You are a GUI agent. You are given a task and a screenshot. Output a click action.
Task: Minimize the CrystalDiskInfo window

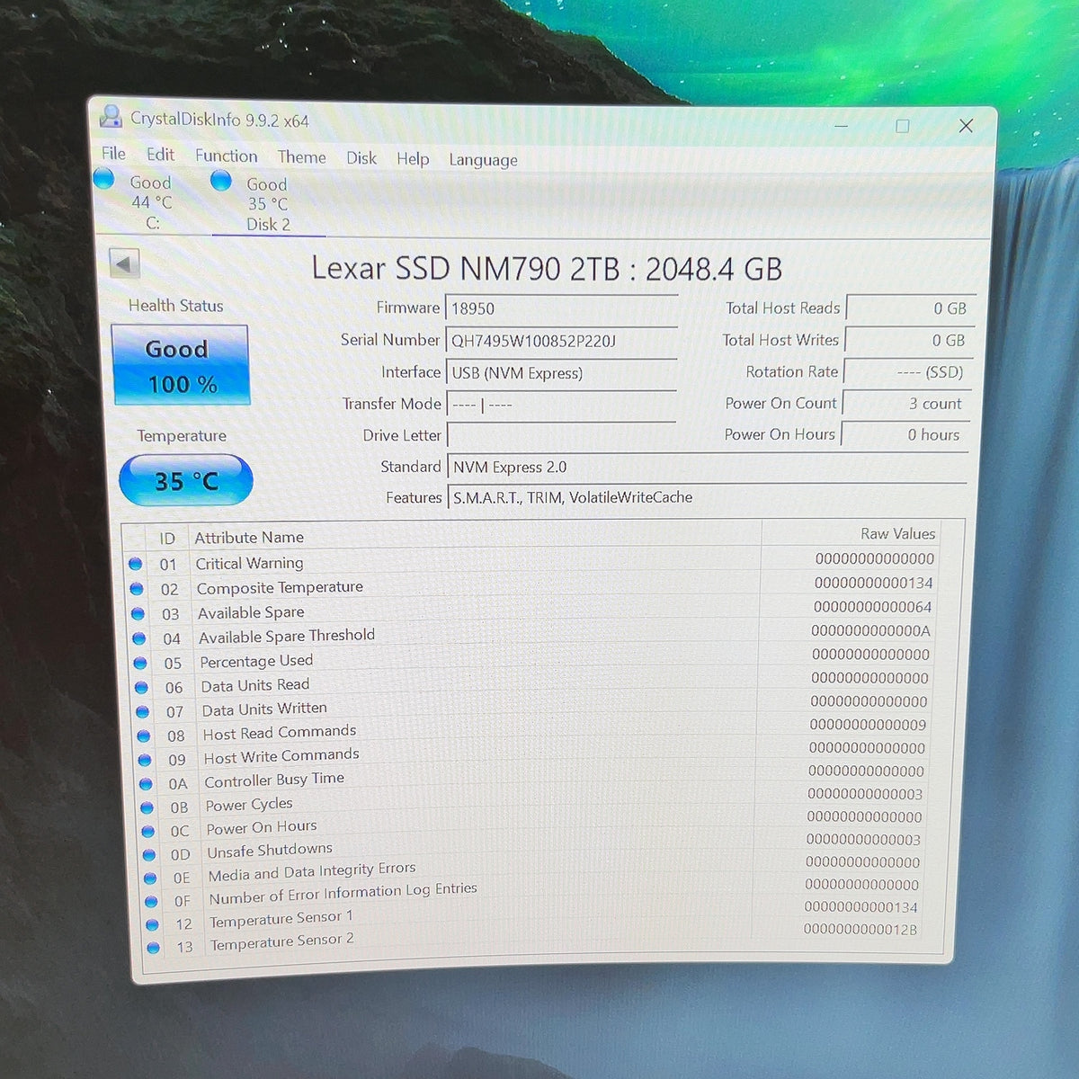tap(841, 125)
